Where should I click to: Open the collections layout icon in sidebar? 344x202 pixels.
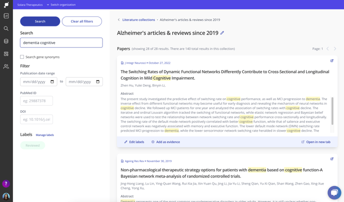tap(6, 54)
